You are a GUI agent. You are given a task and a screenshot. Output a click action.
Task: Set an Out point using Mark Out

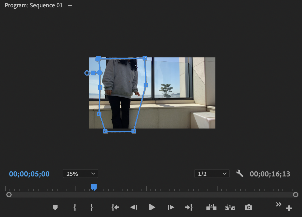coord(91,207)
